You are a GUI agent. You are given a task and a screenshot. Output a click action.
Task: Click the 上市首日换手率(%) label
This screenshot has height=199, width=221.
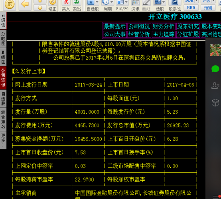pos(130,152)
